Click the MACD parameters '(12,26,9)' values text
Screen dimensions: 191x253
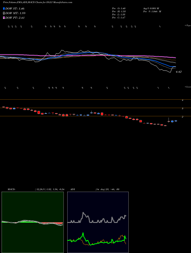[x=50, y=189]
